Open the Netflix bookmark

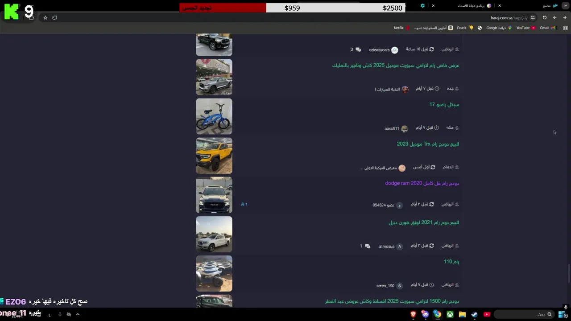pyautogui.click(x=402, y=28)
